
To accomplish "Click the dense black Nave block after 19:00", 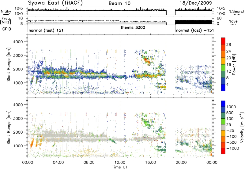I will [x=194, y=22].
